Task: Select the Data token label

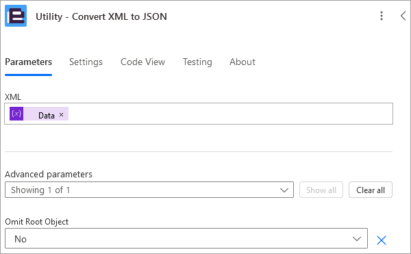Action: point(47,116)
